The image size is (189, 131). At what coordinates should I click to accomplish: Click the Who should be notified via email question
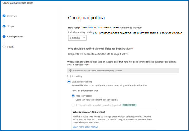[101, 49]
